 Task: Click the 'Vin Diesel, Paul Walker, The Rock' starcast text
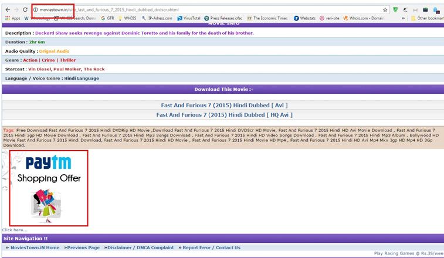pyautogui.click(x=66, y=69)
